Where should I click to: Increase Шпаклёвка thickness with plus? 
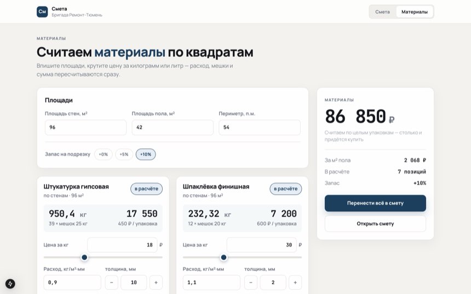click(295, 283)
